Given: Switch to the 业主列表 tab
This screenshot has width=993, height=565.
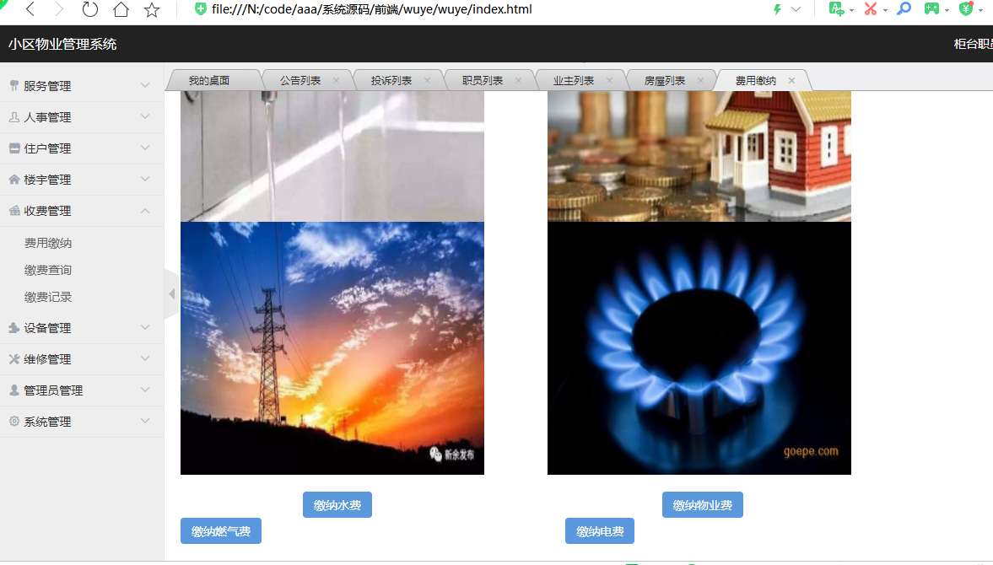Looking at the screenshot, I should tap(573, 81).
